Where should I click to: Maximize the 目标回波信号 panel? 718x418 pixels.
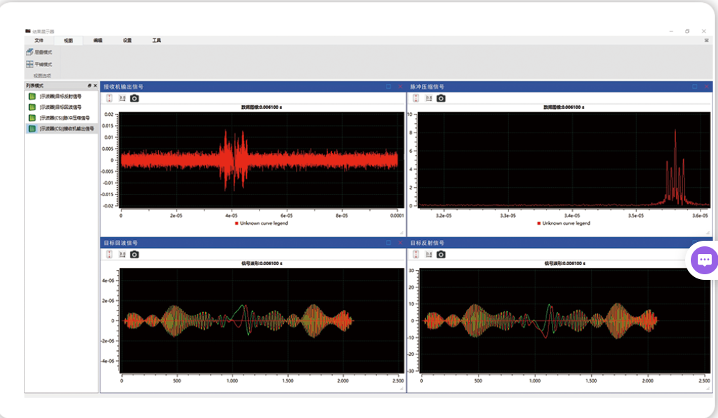point(388,243)
